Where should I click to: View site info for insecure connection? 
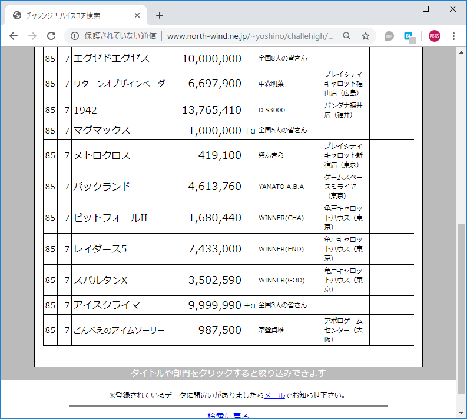(75, 36)
